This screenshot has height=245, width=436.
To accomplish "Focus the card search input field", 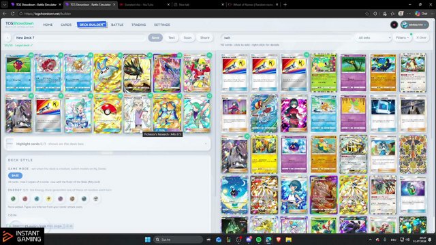I will point(287,37).
